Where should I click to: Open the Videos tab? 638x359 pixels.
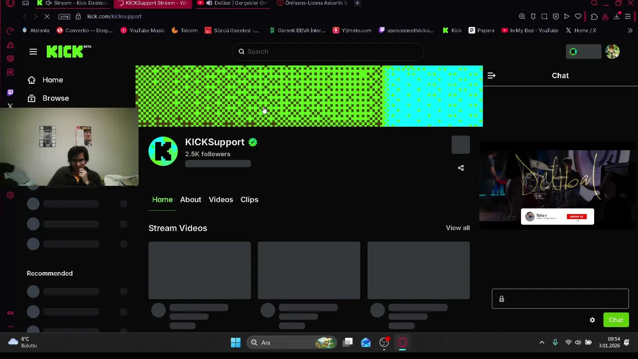221,199
